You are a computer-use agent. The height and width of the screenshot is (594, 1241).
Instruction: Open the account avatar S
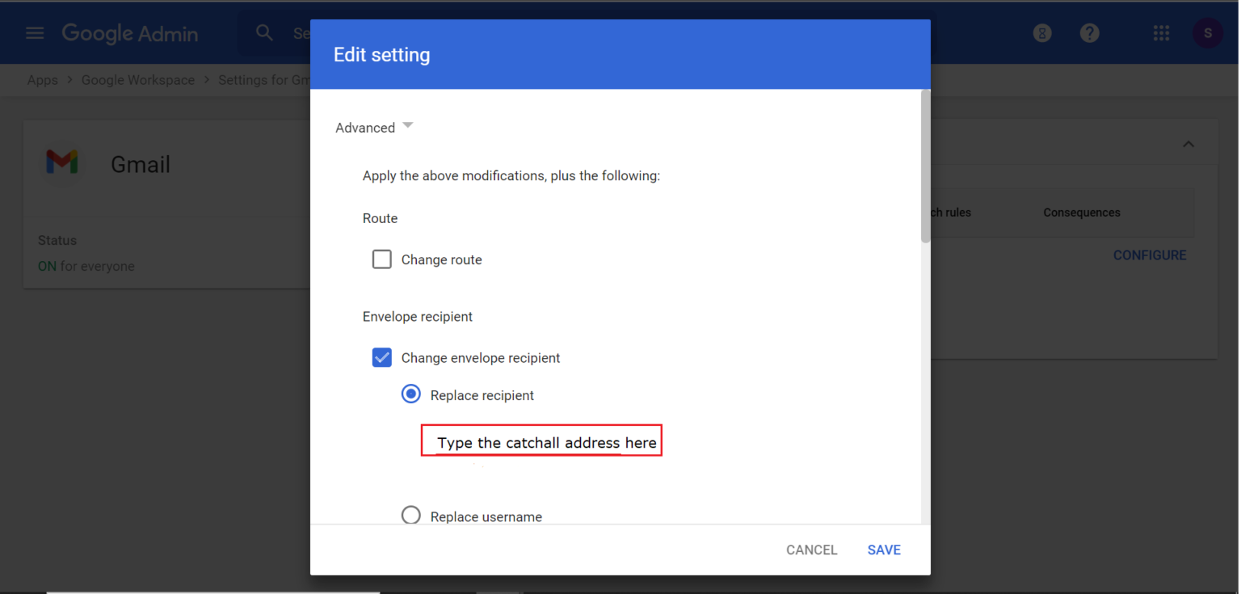[x=1208, y=33]
